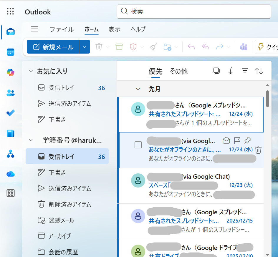
Task: Open the 削除済みアイテム folder
Action: pyautogui.click(x=67, y=204)
